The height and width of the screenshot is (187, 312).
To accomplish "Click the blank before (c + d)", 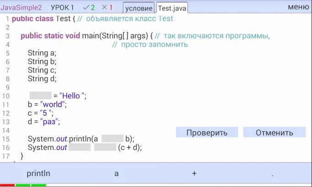I will click(105, 147).
